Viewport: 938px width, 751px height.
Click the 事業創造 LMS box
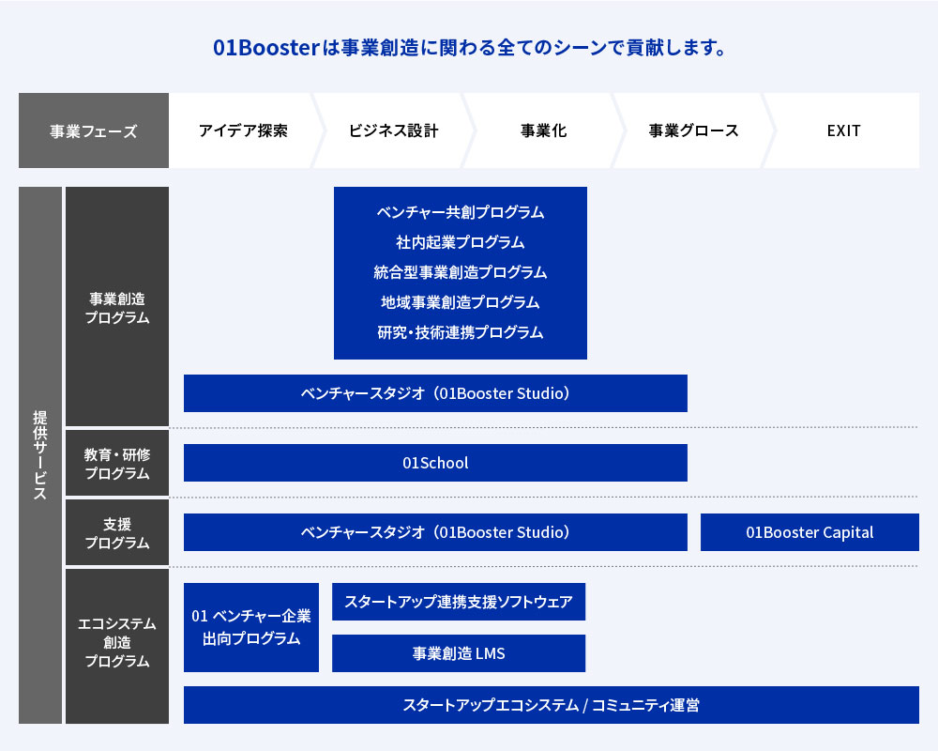click(x=459, y=653)
